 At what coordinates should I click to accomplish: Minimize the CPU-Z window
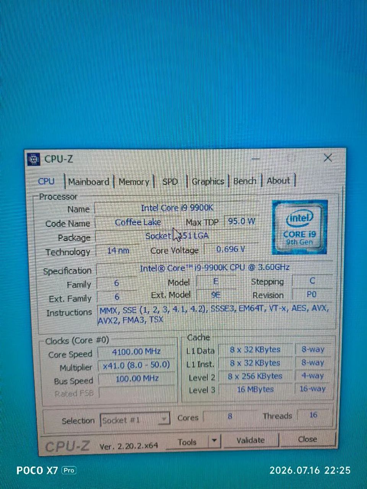pyautogui.click(x=256, y=159)
